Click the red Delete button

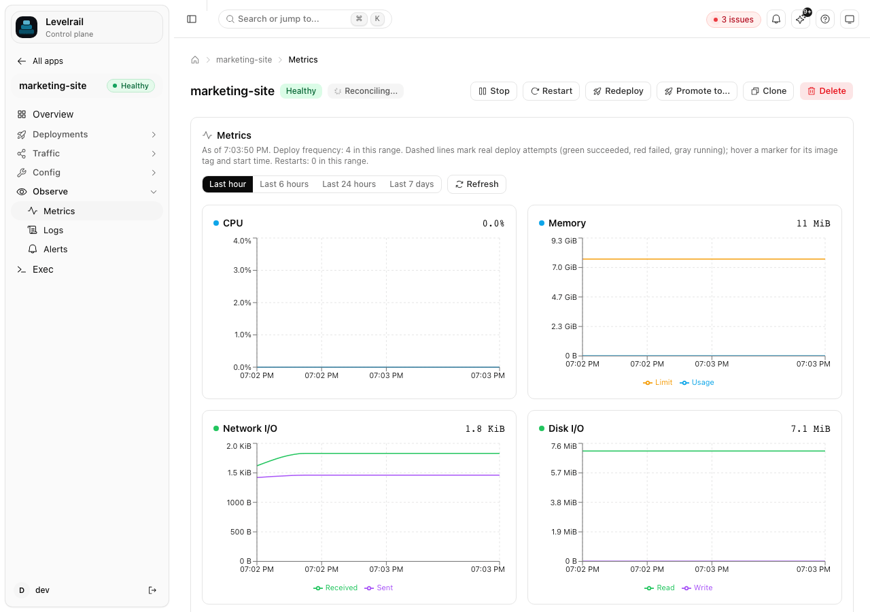click(x=826, y=91)
